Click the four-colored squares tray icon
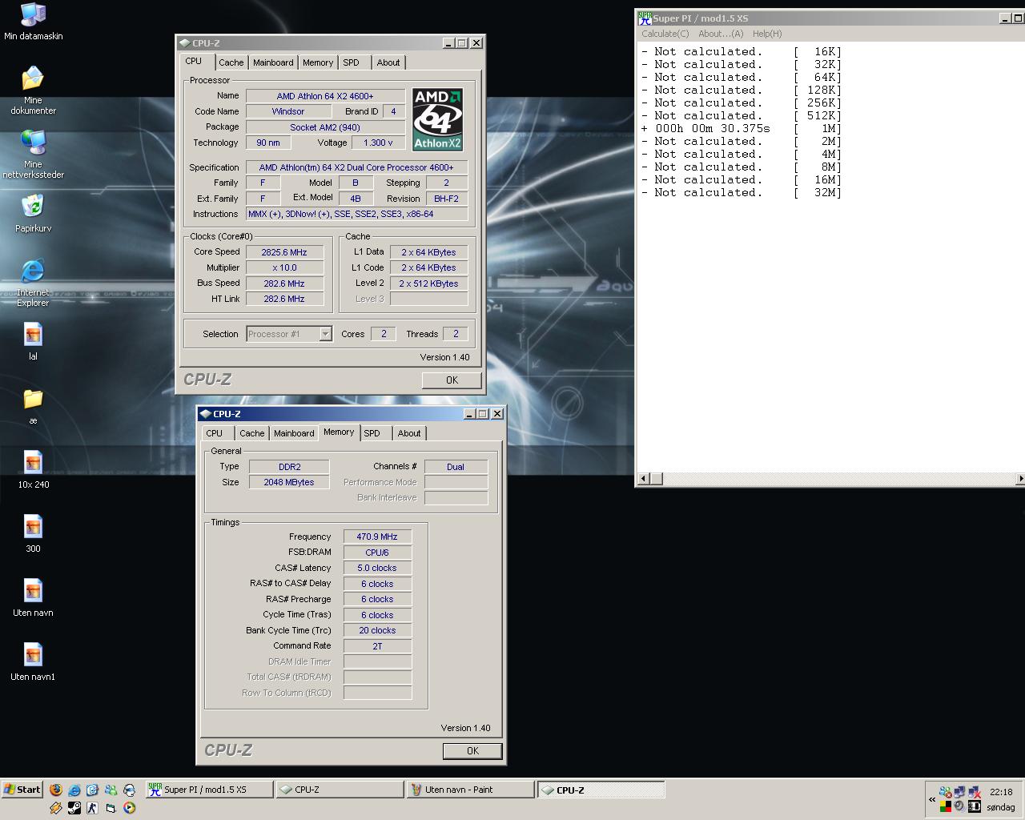Screen dimensions: 1025x820 946,806
